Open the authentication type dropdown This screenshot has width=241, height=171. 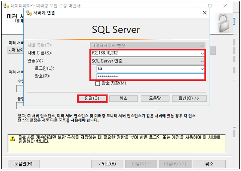[148, 61]
